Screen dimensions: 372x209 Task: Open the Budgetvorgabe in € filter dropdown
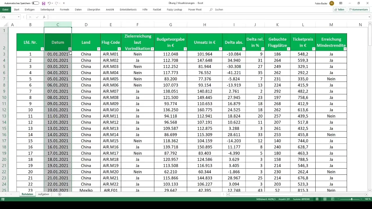185,49
